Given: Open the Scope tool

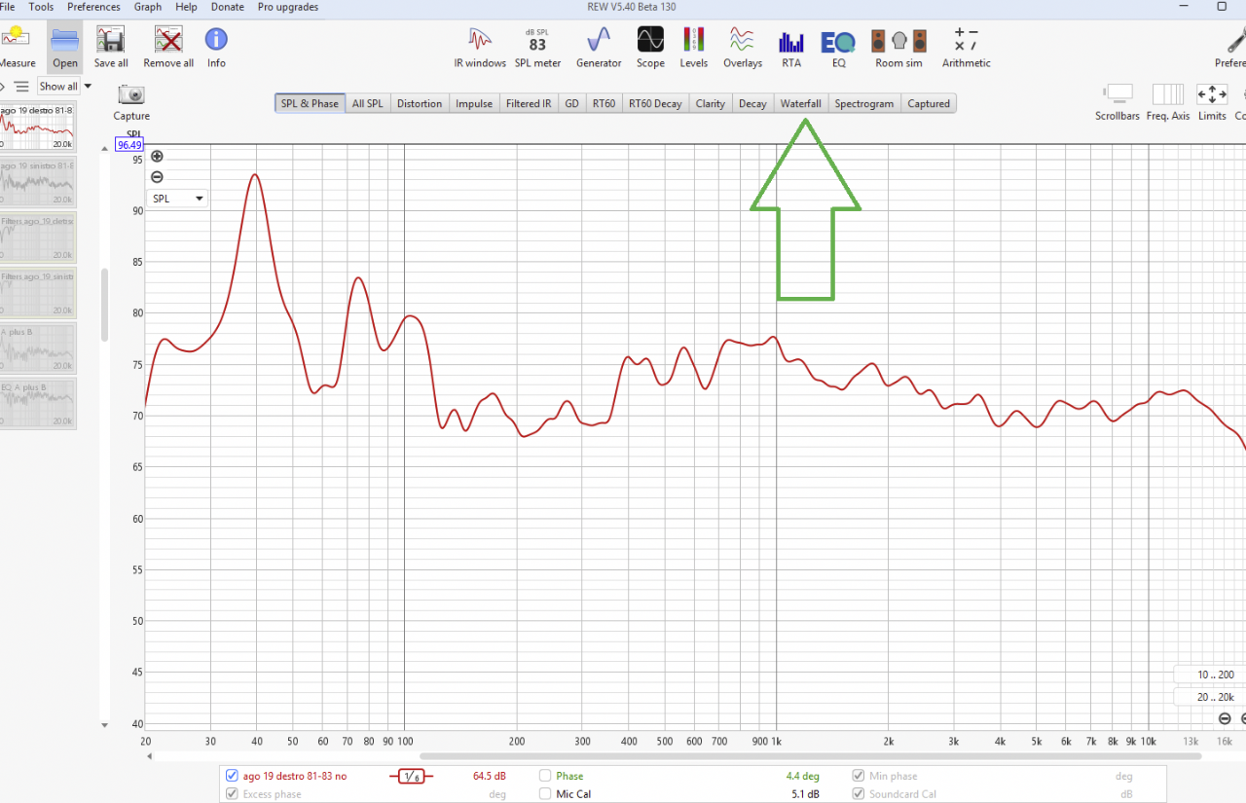Looking at the screenshot, I should (650, 48).
